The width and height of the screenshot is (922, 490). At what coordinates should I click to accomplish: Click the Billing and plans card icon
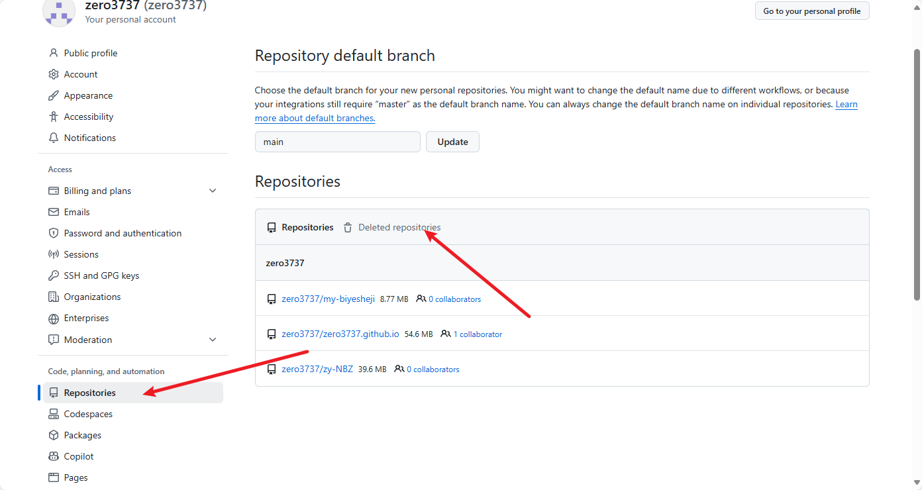coord(54,191)
